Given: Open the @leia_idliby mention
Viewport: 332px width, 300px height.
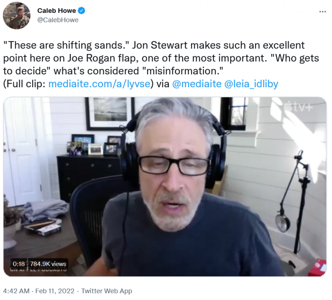Looking at the screenshot, I should coord(251,84).
